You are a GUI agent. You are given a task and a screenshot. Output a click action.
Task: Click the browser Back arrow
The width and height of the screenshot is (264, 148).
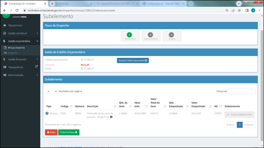(4, 10)
